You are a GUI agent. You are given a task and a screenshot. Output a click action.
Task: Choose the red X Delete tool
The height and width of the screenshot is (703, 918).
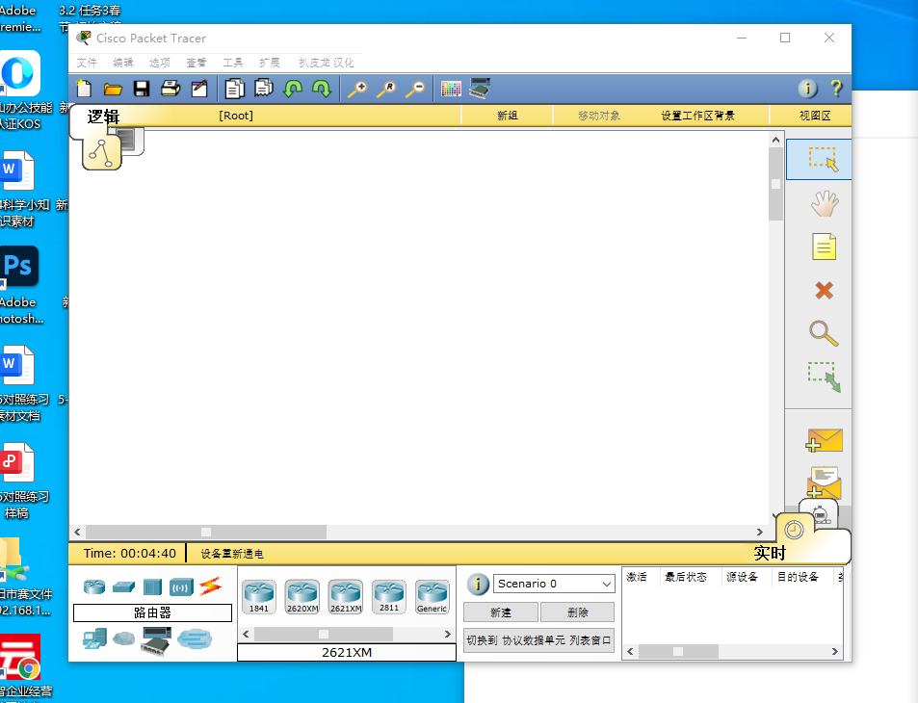[824, 290]
